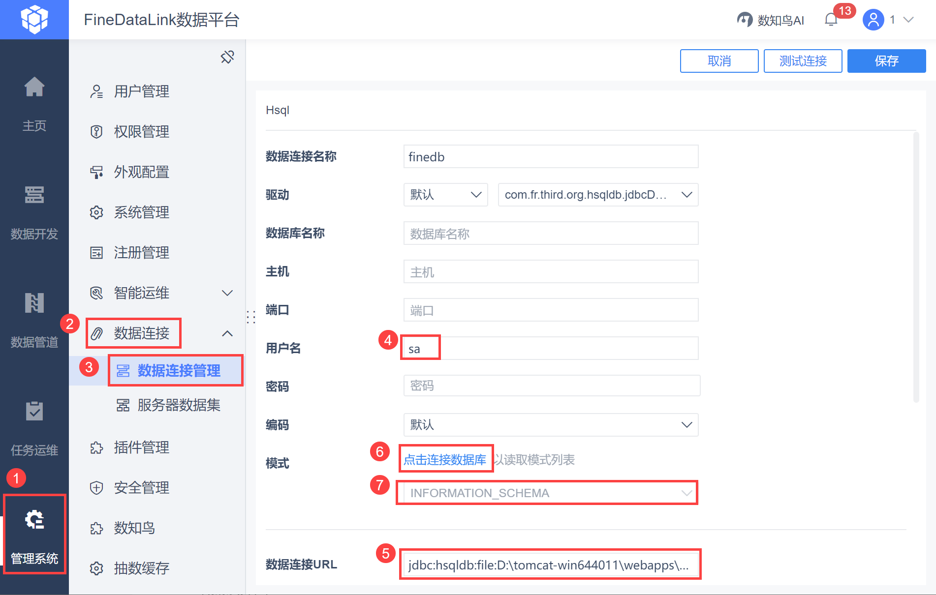
Task: Click the 测试连接 button
Action: coord(803,61)
